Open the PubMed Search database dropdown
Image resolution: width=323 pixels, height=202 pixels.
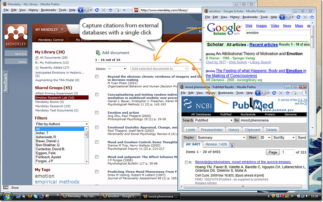(214, 120)
